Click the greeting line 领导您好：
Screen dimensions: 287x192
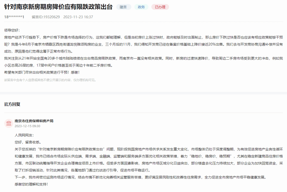(x=12, y=30)
